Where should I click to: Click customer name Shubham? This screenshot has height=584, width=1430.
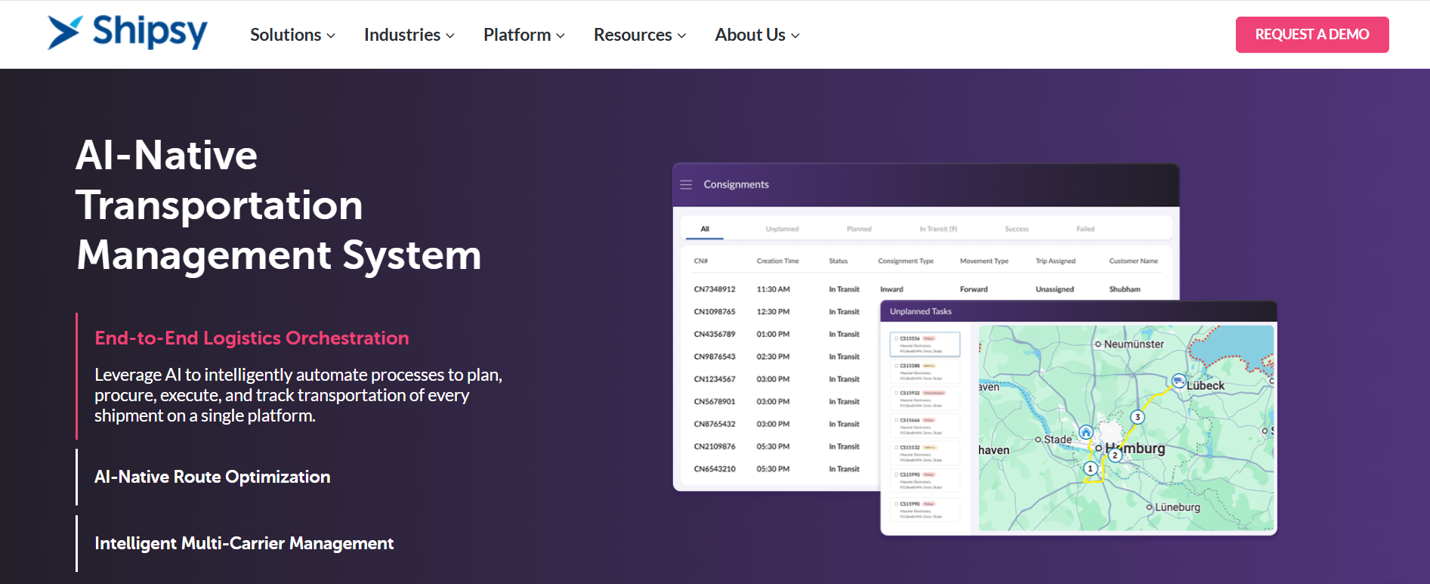tap(1125, 289)
